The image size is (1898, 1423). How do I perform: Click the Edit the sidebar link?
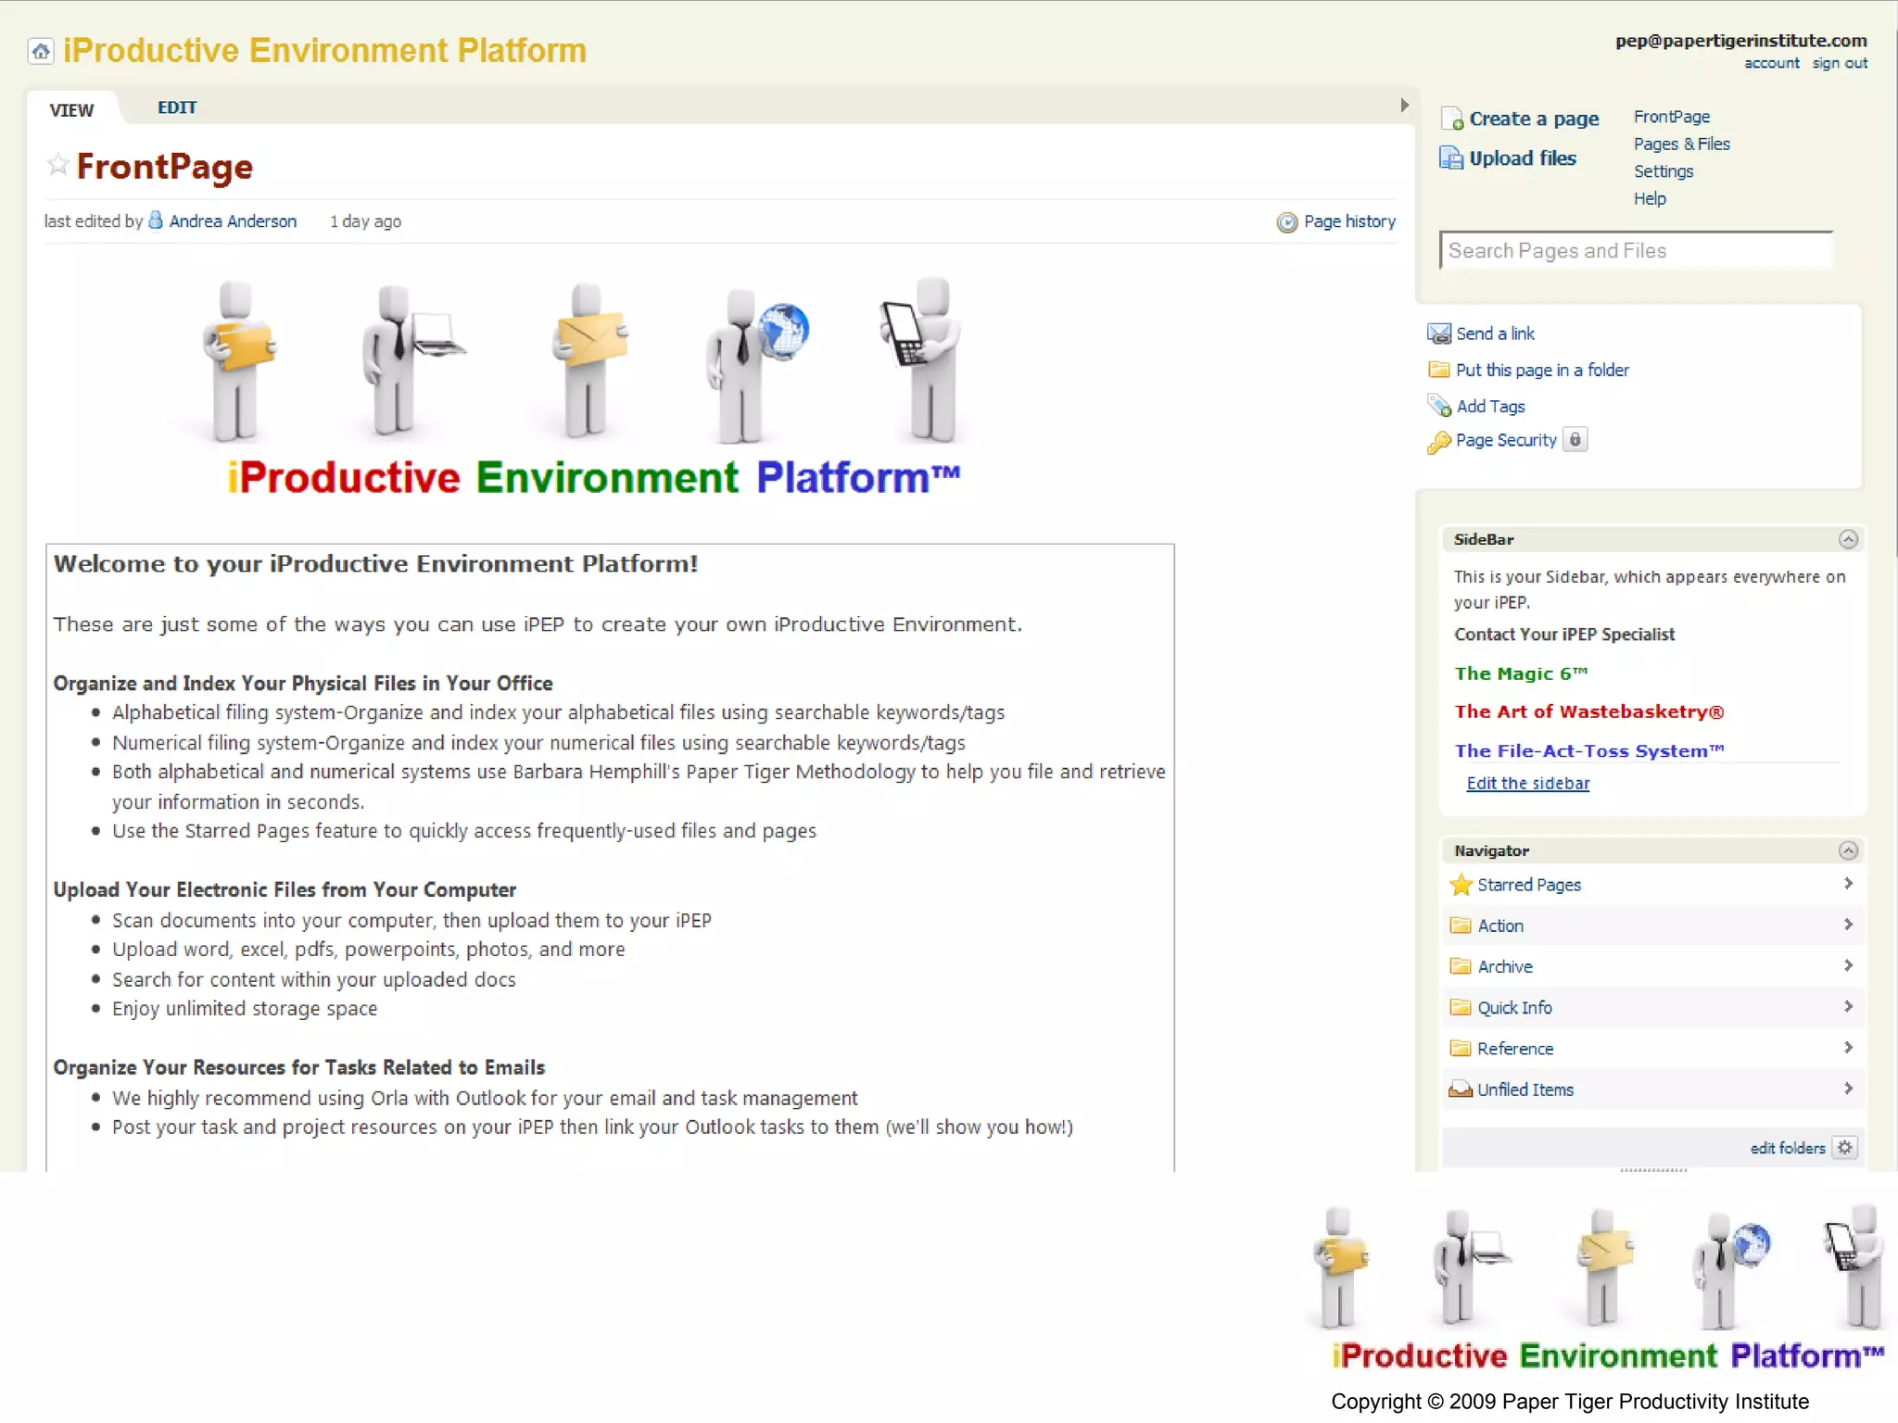1527,784
